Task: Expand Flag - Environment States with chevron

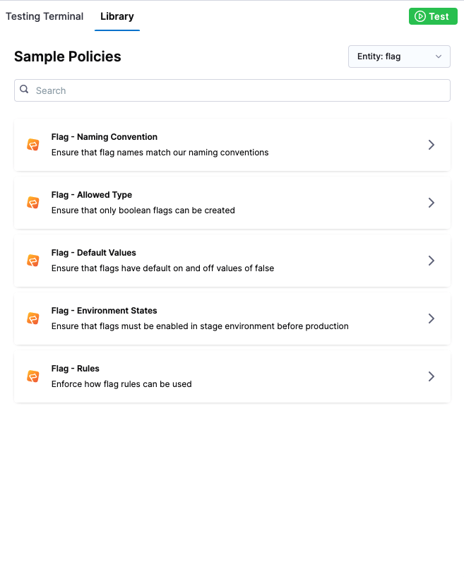Action: (431, 319)
